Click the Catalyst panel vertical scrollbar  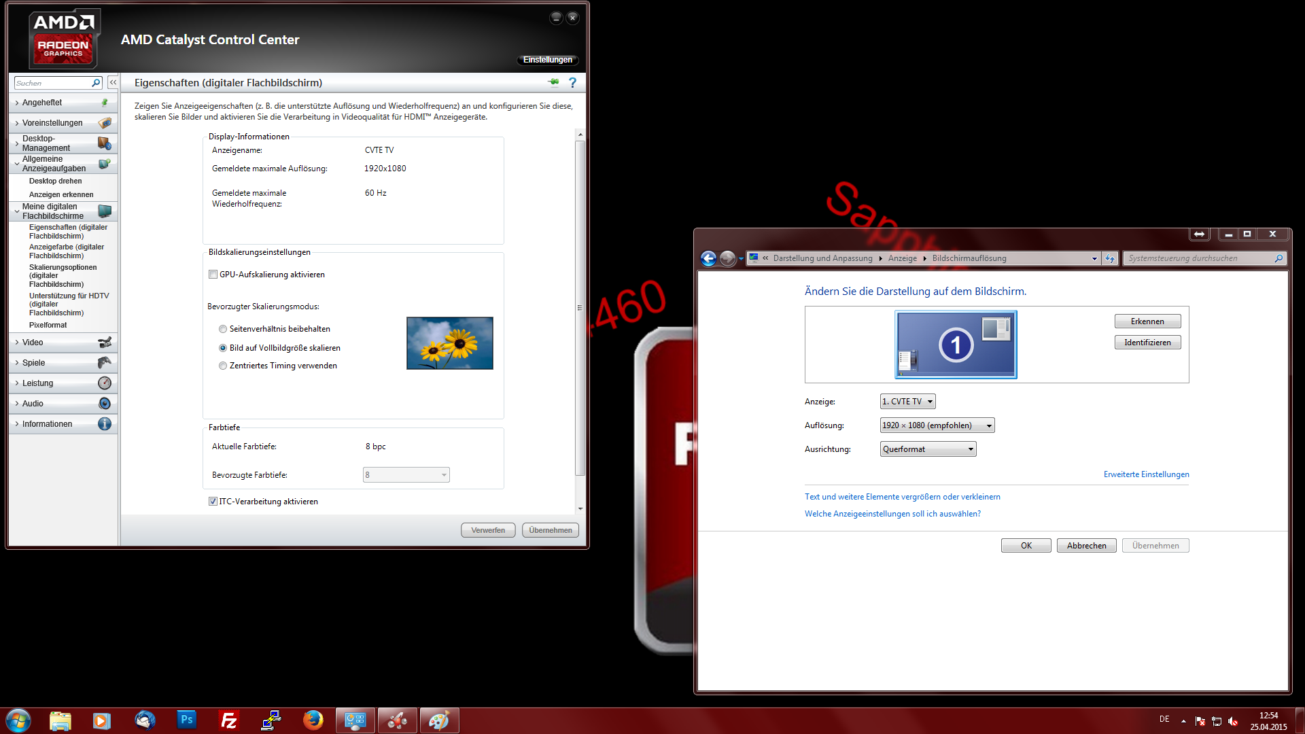pyautogui.click(x=580, y=308)
